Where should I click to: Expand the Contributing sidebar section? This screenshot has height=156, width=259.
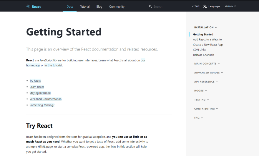(206, 109)
